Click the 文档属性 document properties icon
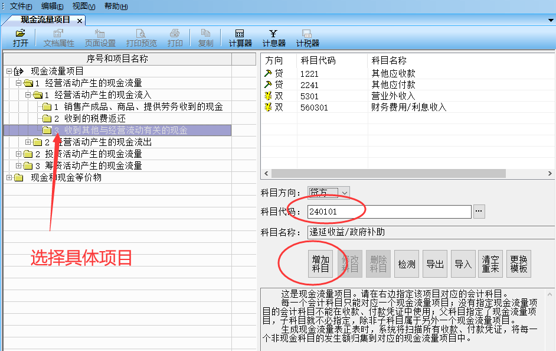The width and height of the screenshot is (556, 351). tap(58, 38)
